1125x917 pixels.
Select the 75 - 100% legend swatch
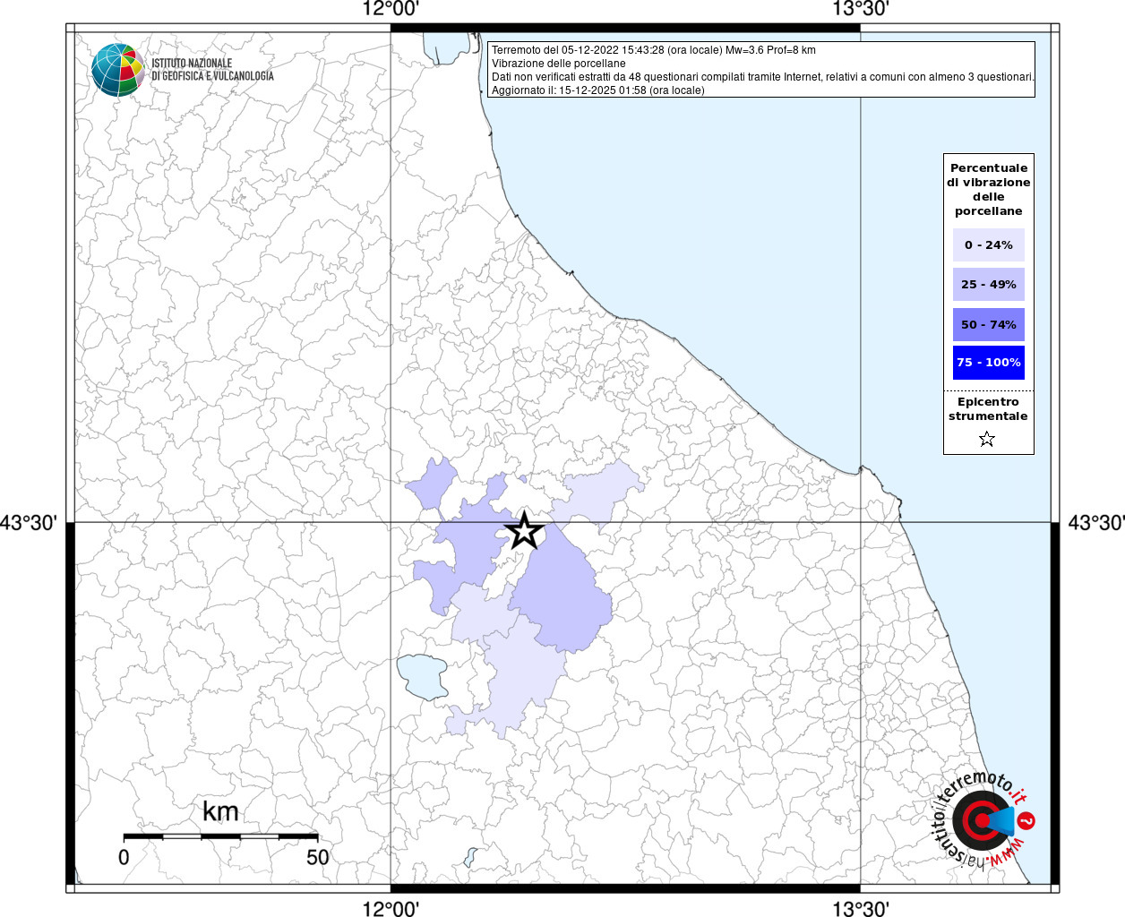(x=988, y=363)
